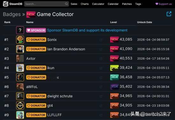Click external link icon in Ian Brandon Anderson row
The width and height of the screenshot is (175, 120).
(101, 49)
